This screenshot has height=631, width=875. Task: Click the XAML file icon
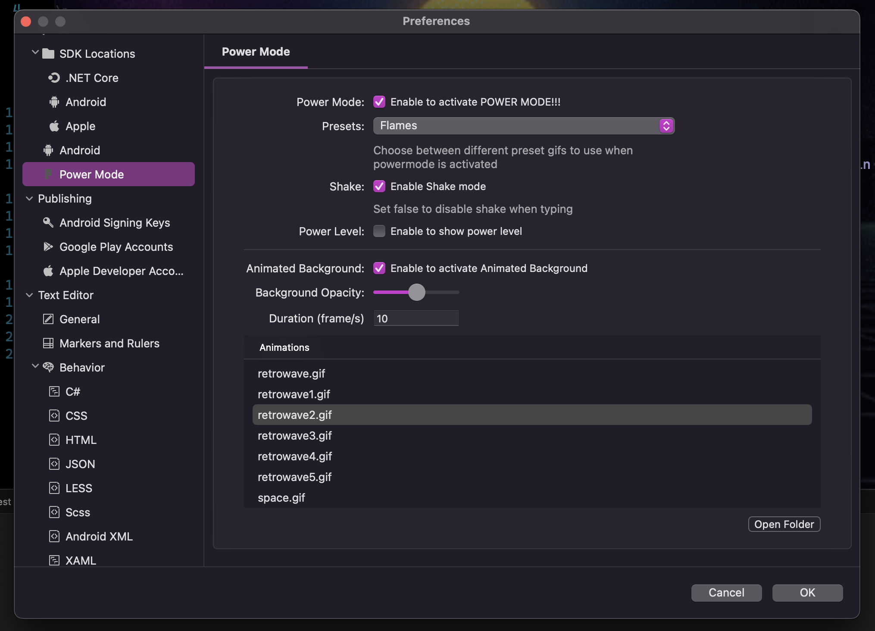coord(54,560)
